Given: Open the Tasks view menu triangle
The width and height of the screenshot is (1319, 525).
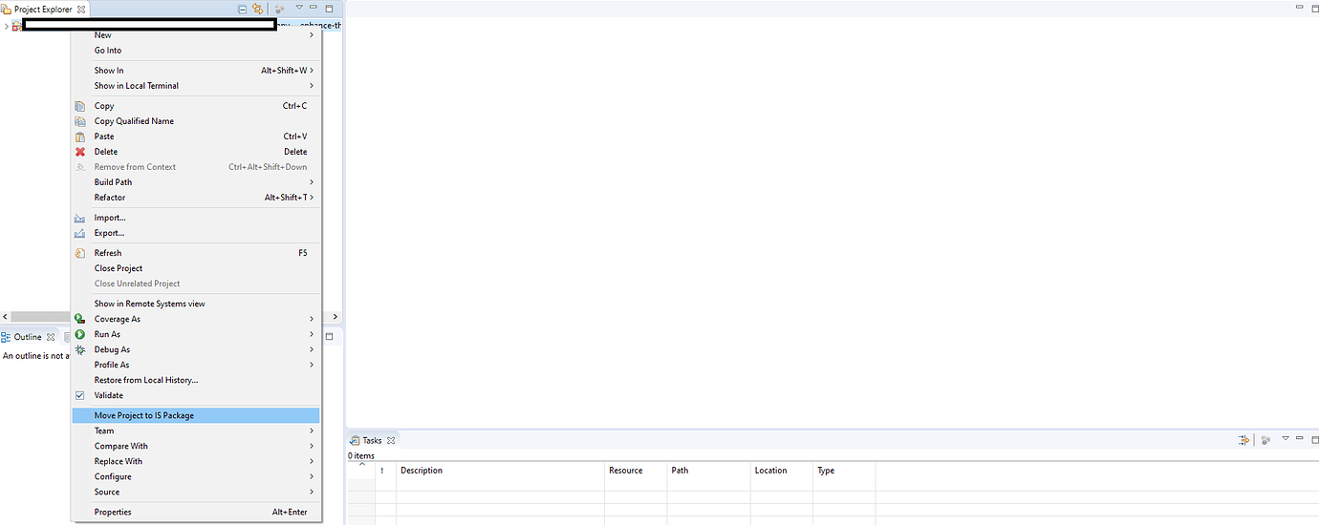Looking at the screenshot, I should click(1286, 438).
